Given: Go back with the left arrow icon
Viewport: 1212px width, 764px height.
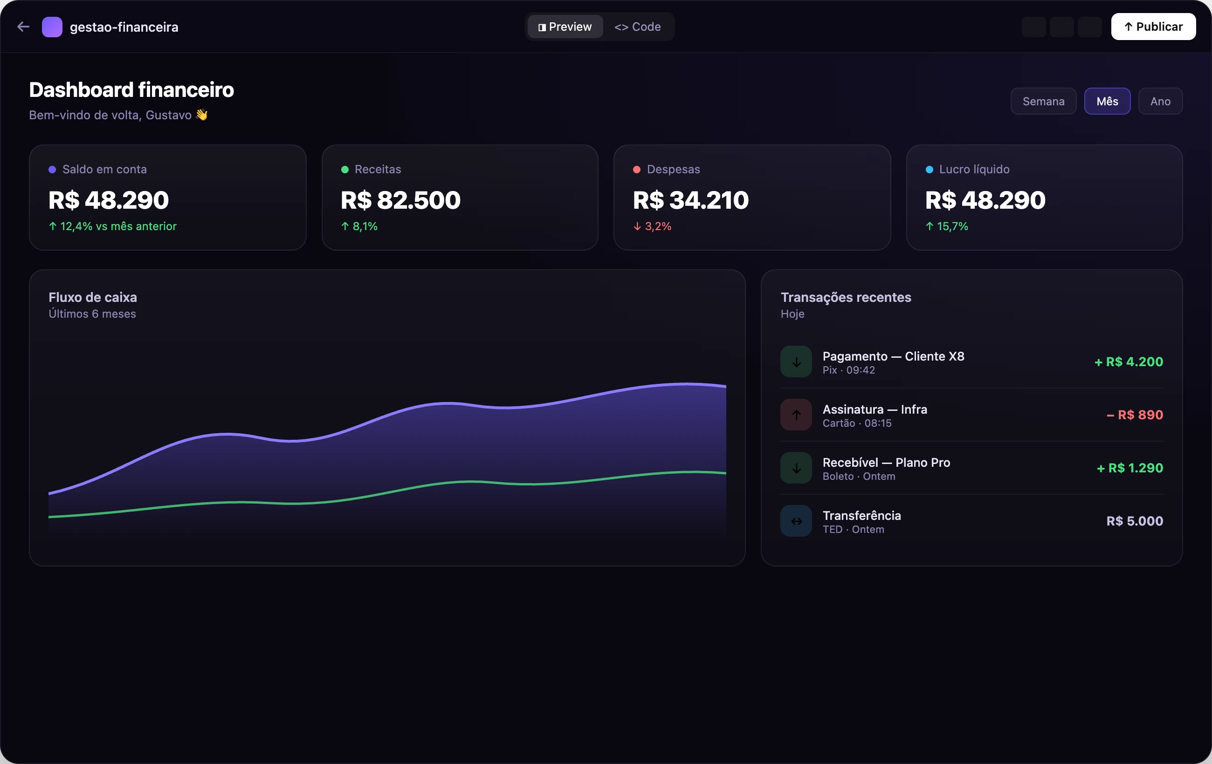Looking at the screenshot, I should click(23, 27).
